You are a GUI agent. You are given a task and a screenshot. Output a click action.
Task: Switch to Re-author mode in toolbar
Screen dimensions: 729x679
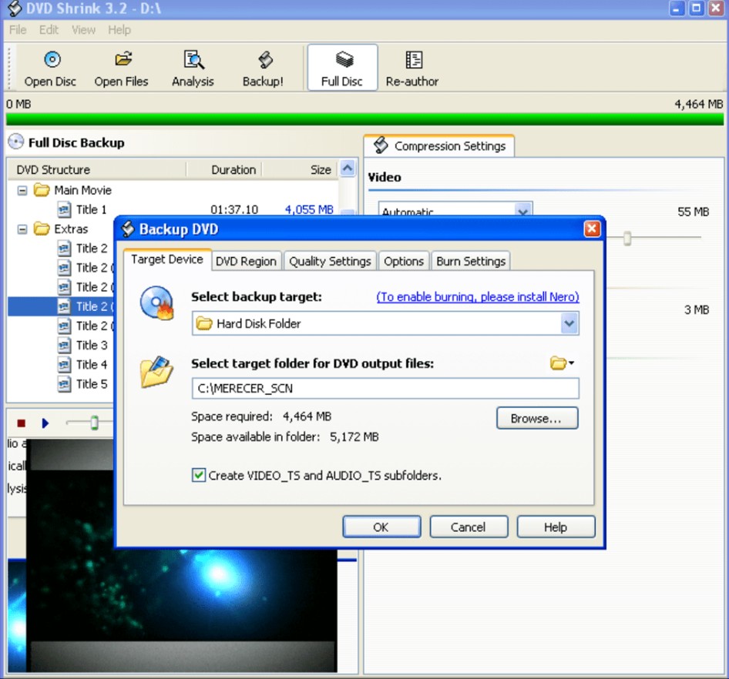click(x=412, y=68)
